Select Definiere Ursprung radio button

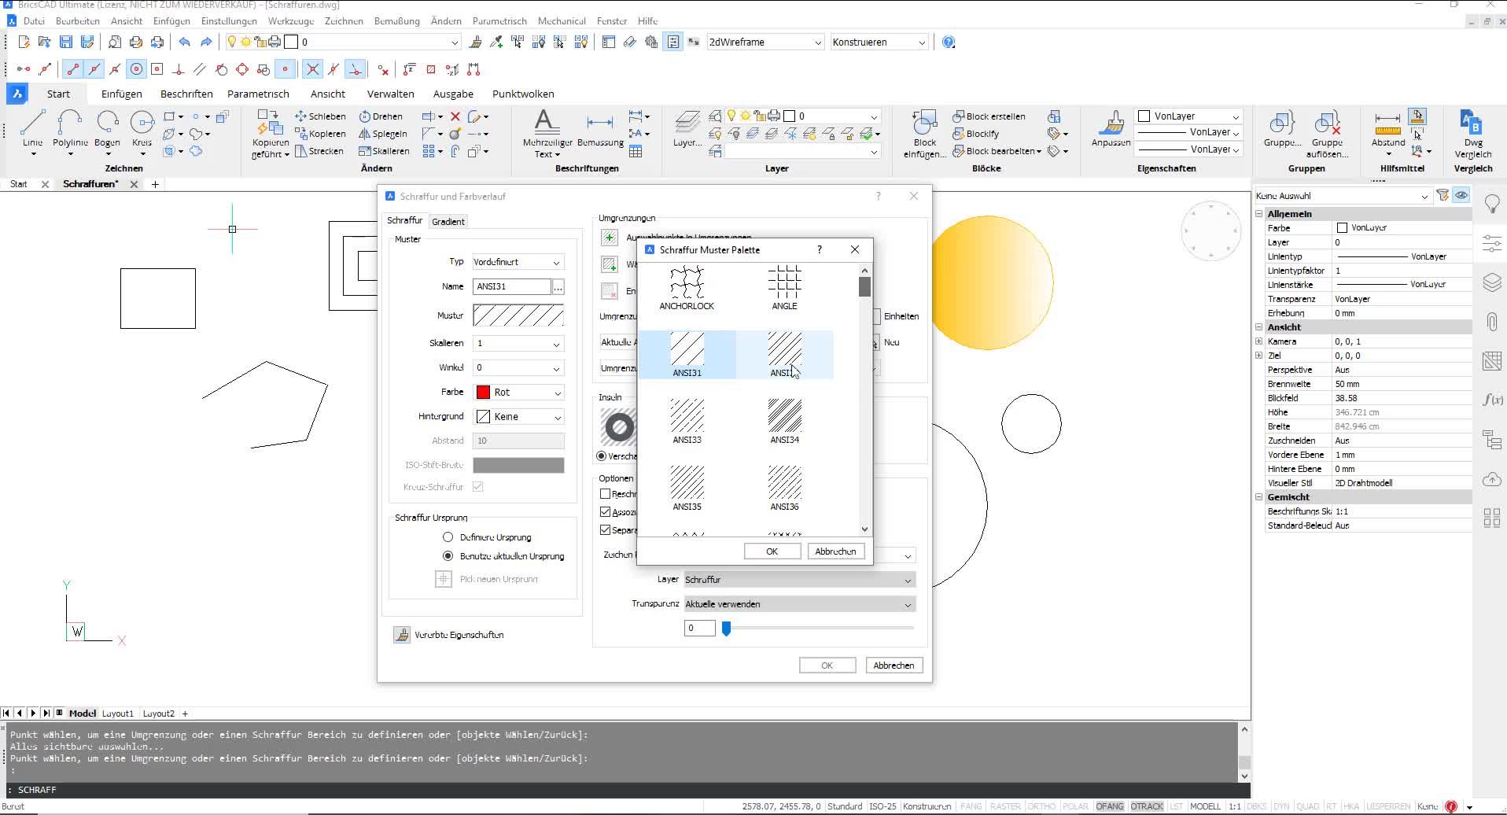(448, 537)
